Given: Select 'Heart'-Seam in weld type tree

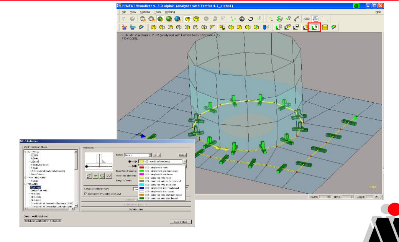Looking at the screenshot, I should 37,175.
